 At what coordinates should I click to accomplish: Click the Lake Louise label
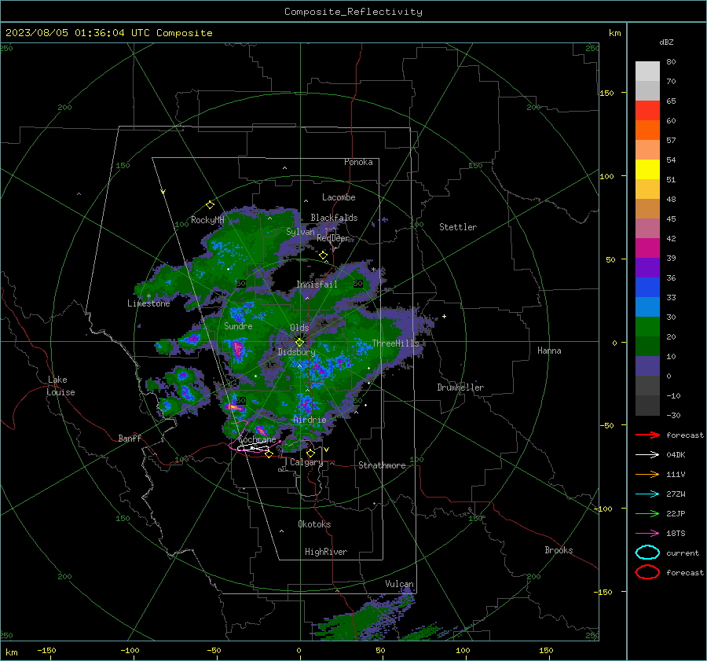coord(61,386)
